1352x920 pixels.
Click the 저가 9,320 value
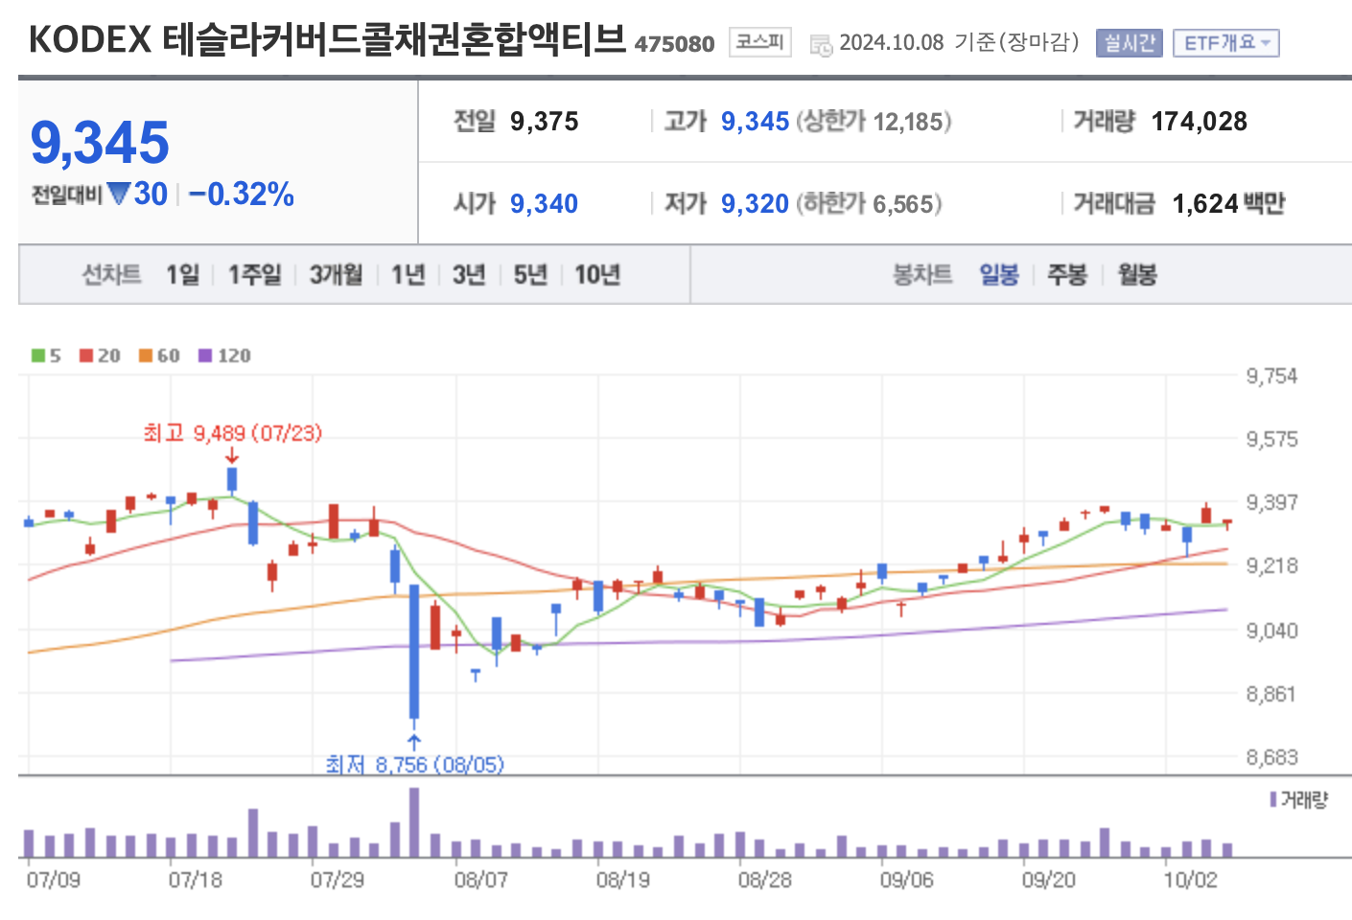point(755,204)
